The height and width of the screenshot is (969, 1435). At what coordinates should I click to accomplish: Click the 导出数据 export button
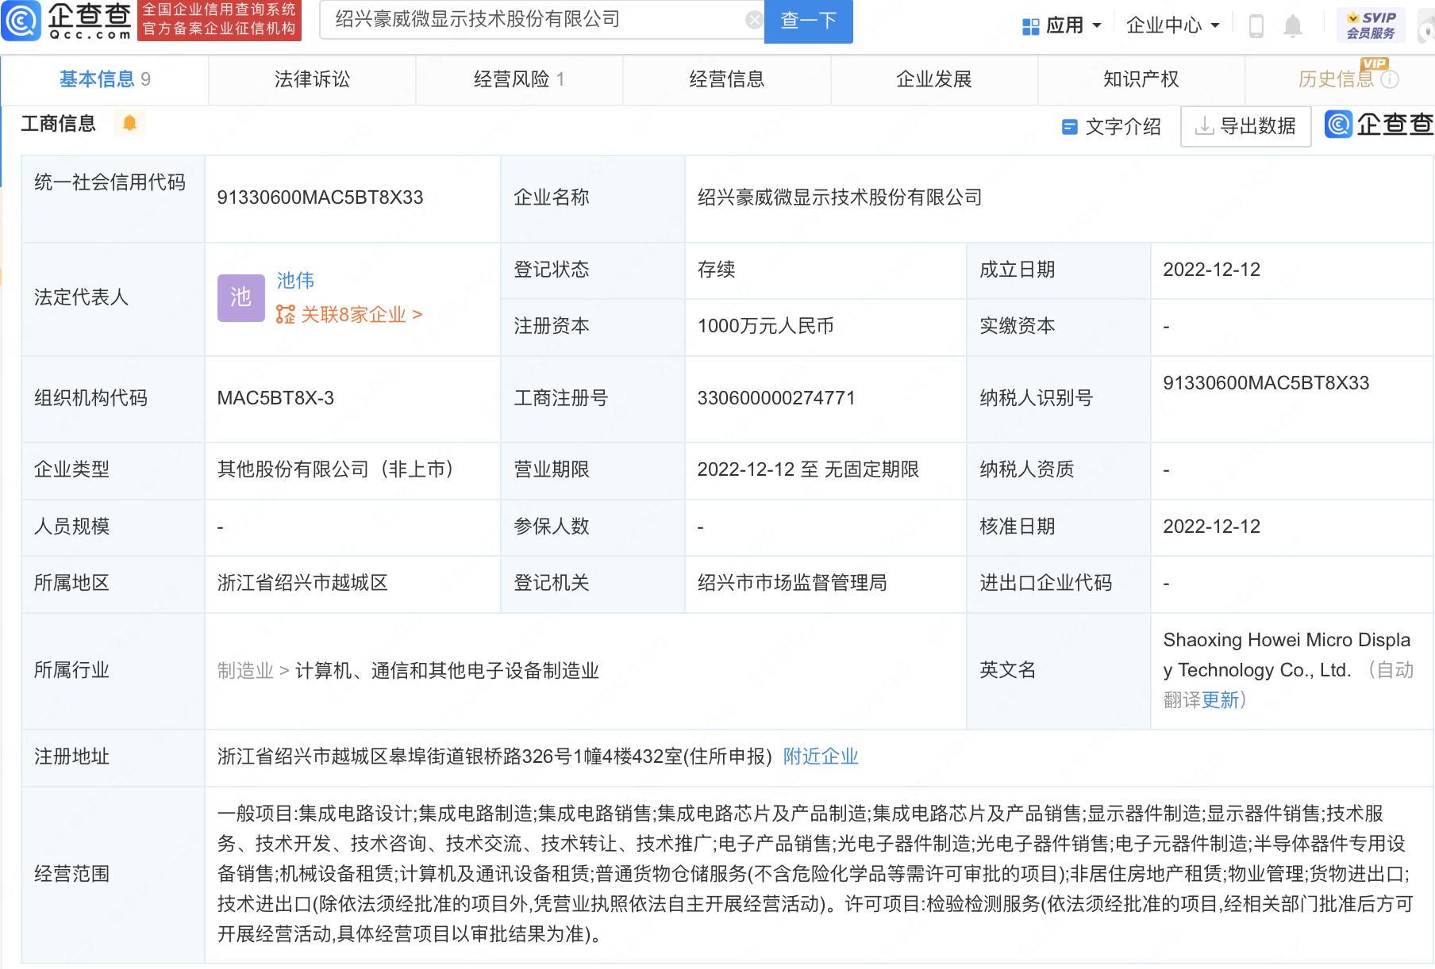tap(1245, 126)
